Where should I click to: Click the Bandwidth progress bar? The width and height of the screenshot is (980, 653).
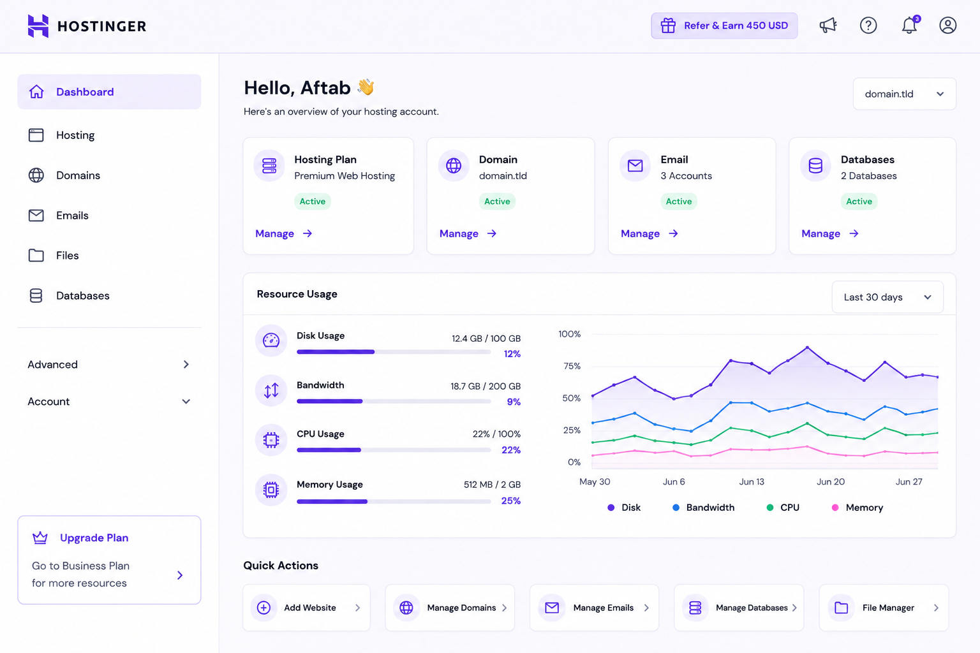(x=394, y=401)
